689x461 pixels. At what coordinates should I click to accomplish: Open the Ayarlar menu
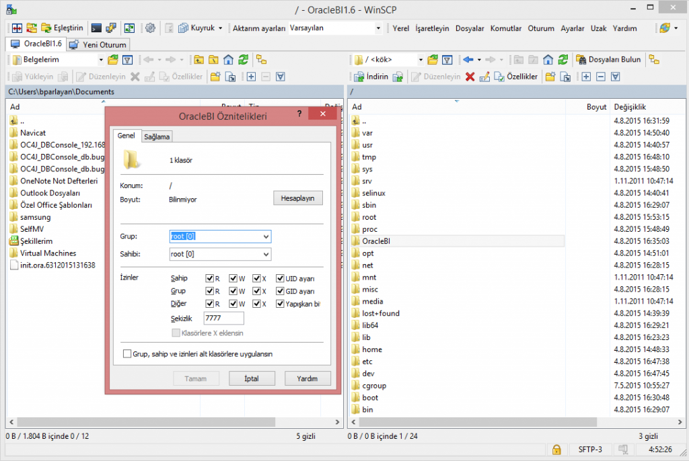click(572, 28)
